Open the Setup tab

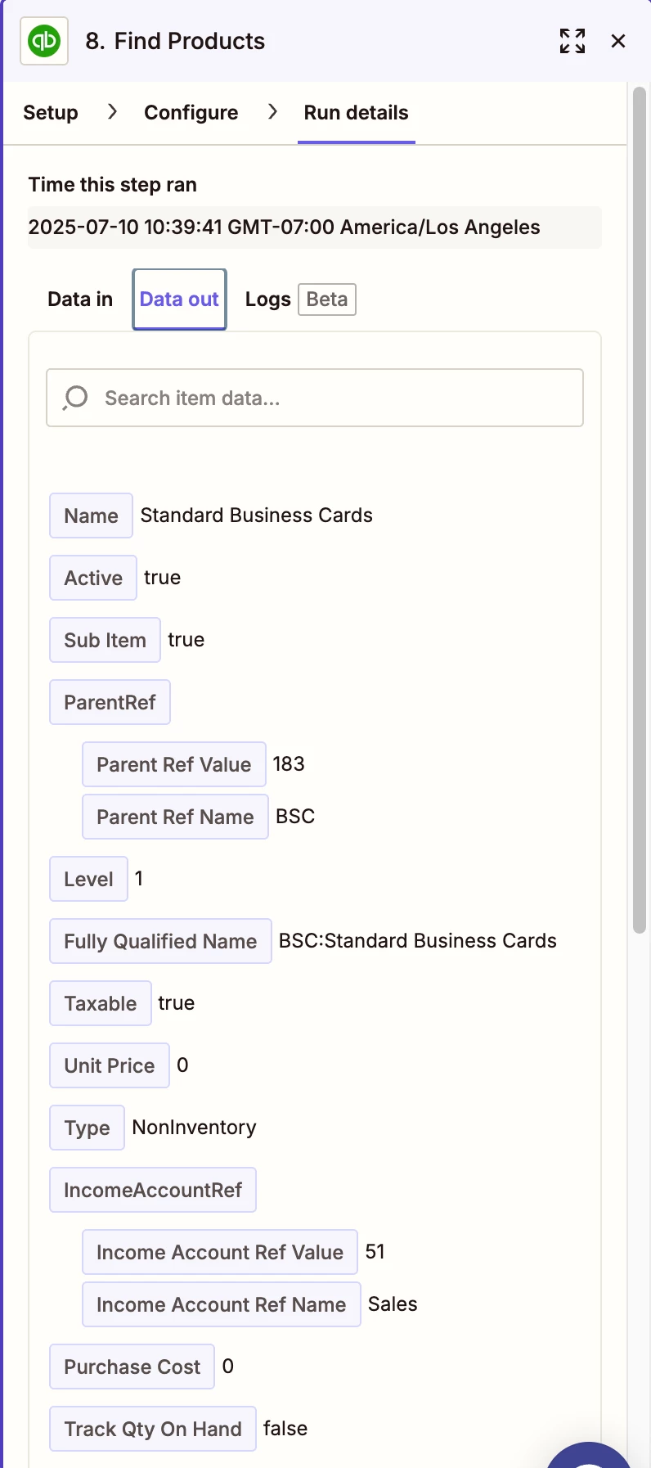tap(51, 112)
